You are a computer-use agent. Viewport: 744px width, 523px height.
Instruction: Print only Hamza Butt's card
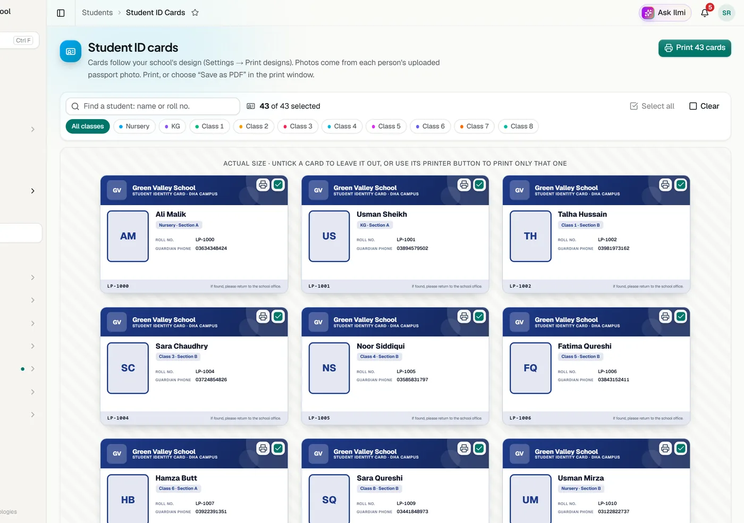coord(263,448)
